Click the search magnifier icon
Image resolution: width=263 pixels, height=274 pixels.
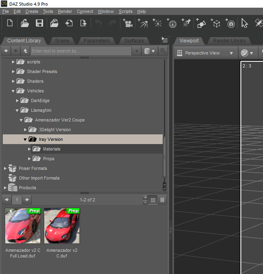[163, 51]
